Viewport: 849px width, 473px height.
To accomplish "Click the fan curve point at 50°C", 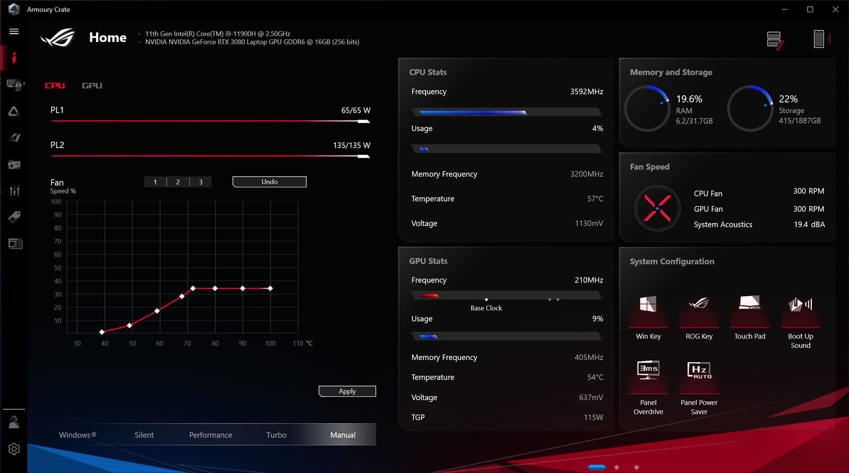I will click(x=129, y=325).
